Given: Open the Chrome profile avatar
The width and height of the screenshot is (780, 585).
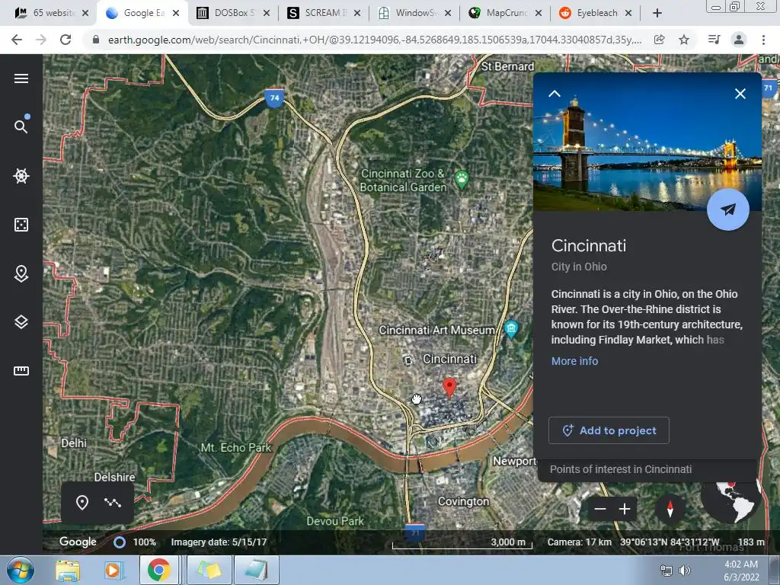Looking at the screenshot, I should click(x=739, y=40).
